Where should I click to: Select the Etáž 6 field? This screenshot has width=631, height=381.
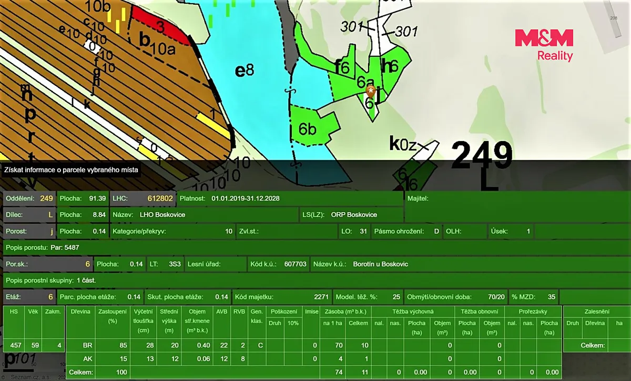29,297
